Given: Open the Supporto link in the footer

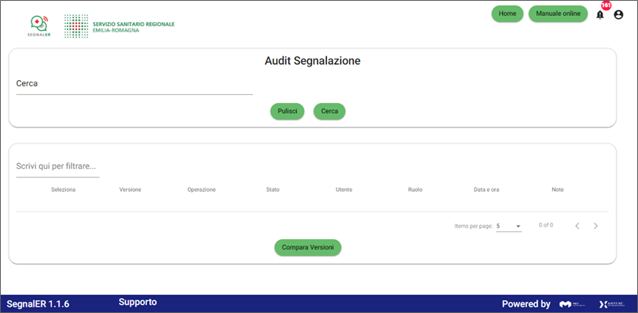Looking at the screenshot, I should point(137,302).
